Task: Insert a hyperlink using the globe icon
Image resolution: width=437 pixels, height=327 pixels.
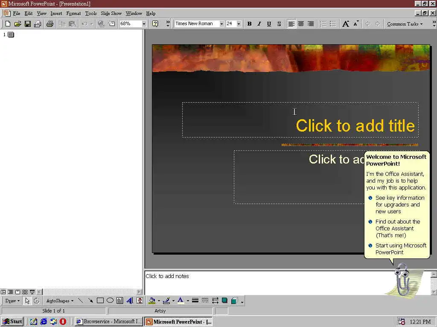Action: [102, 24]
